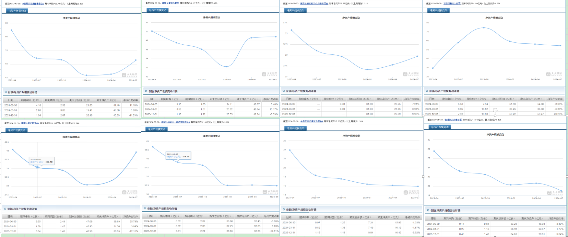568x237 pixels.
Task: Open the fund link next to 期末净资产29.75亿元
Action: [314, 3]
